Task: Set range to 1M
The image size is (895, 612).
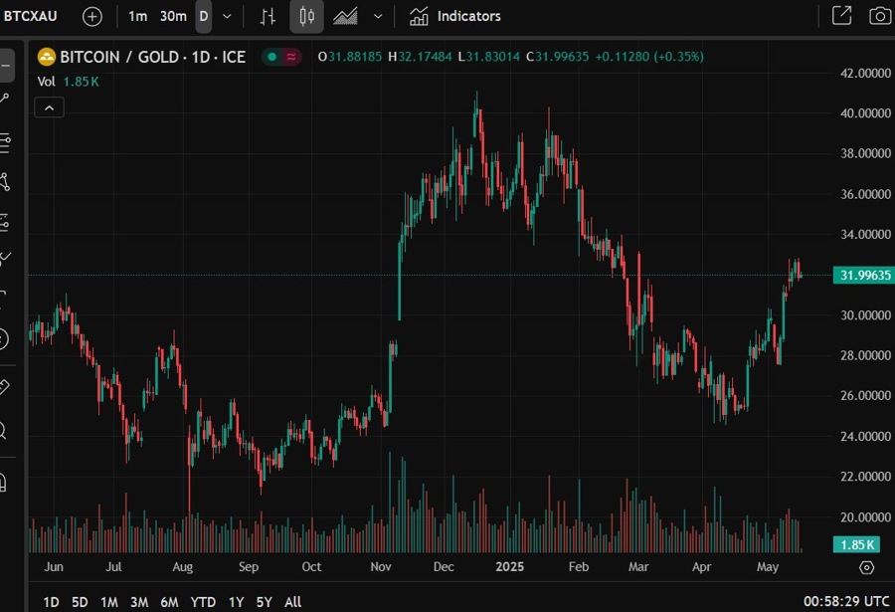Action: point(109,602)
